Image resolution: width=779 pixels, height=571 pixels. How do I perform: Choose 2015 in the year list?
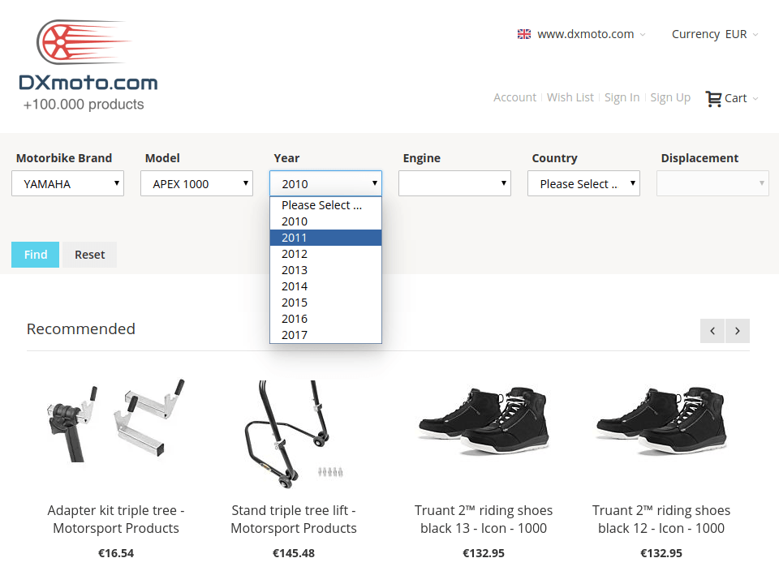click(325, 303)
